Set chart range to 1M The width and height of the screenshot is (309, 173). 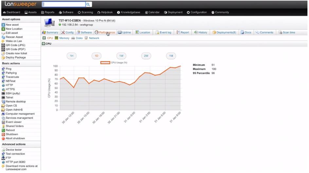(x=171, y=56)
